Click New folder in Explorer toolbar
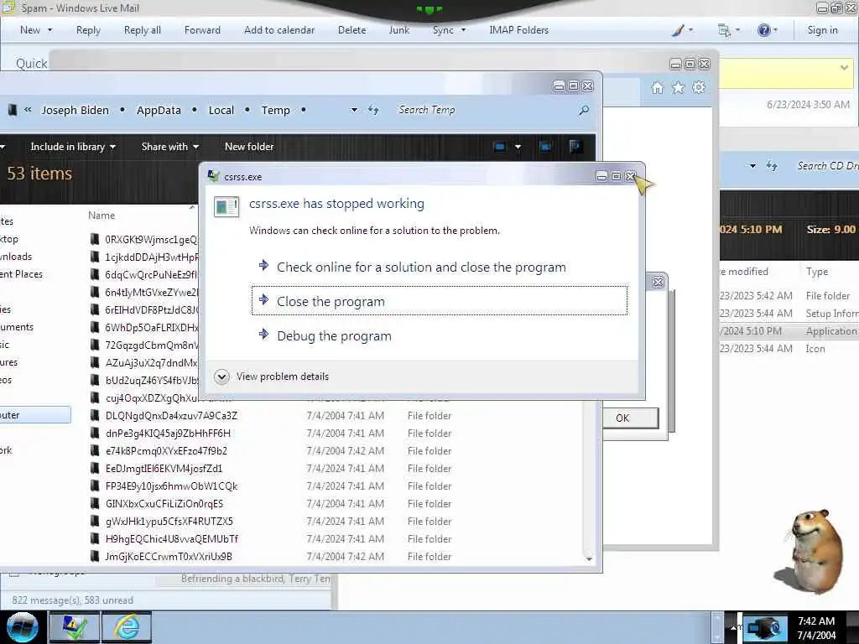The height and width of the screenshot is (644, 859). click(x=249, y=147)
